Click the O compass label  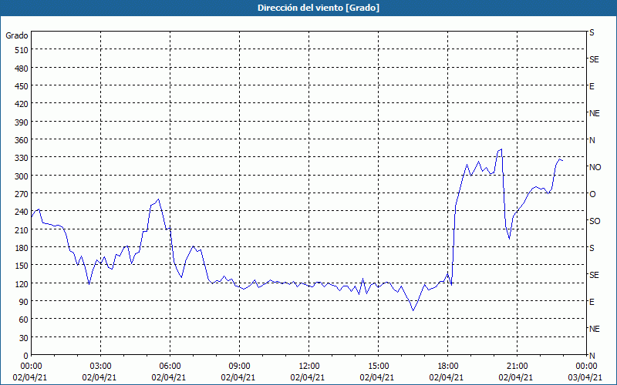point(592,194)
